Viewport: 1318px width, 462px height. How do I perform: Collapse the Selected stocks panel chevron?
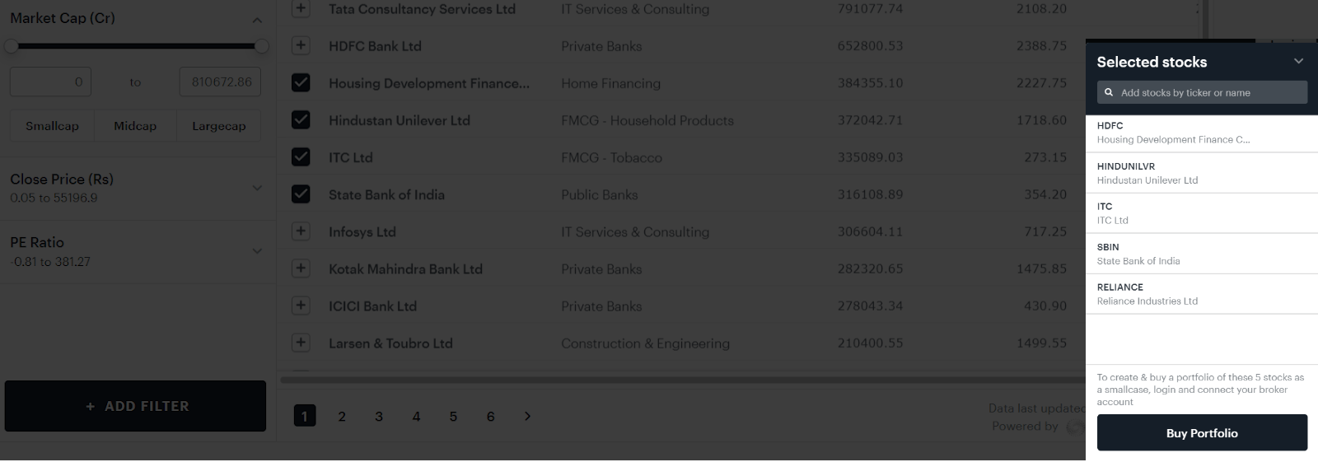1298,62
